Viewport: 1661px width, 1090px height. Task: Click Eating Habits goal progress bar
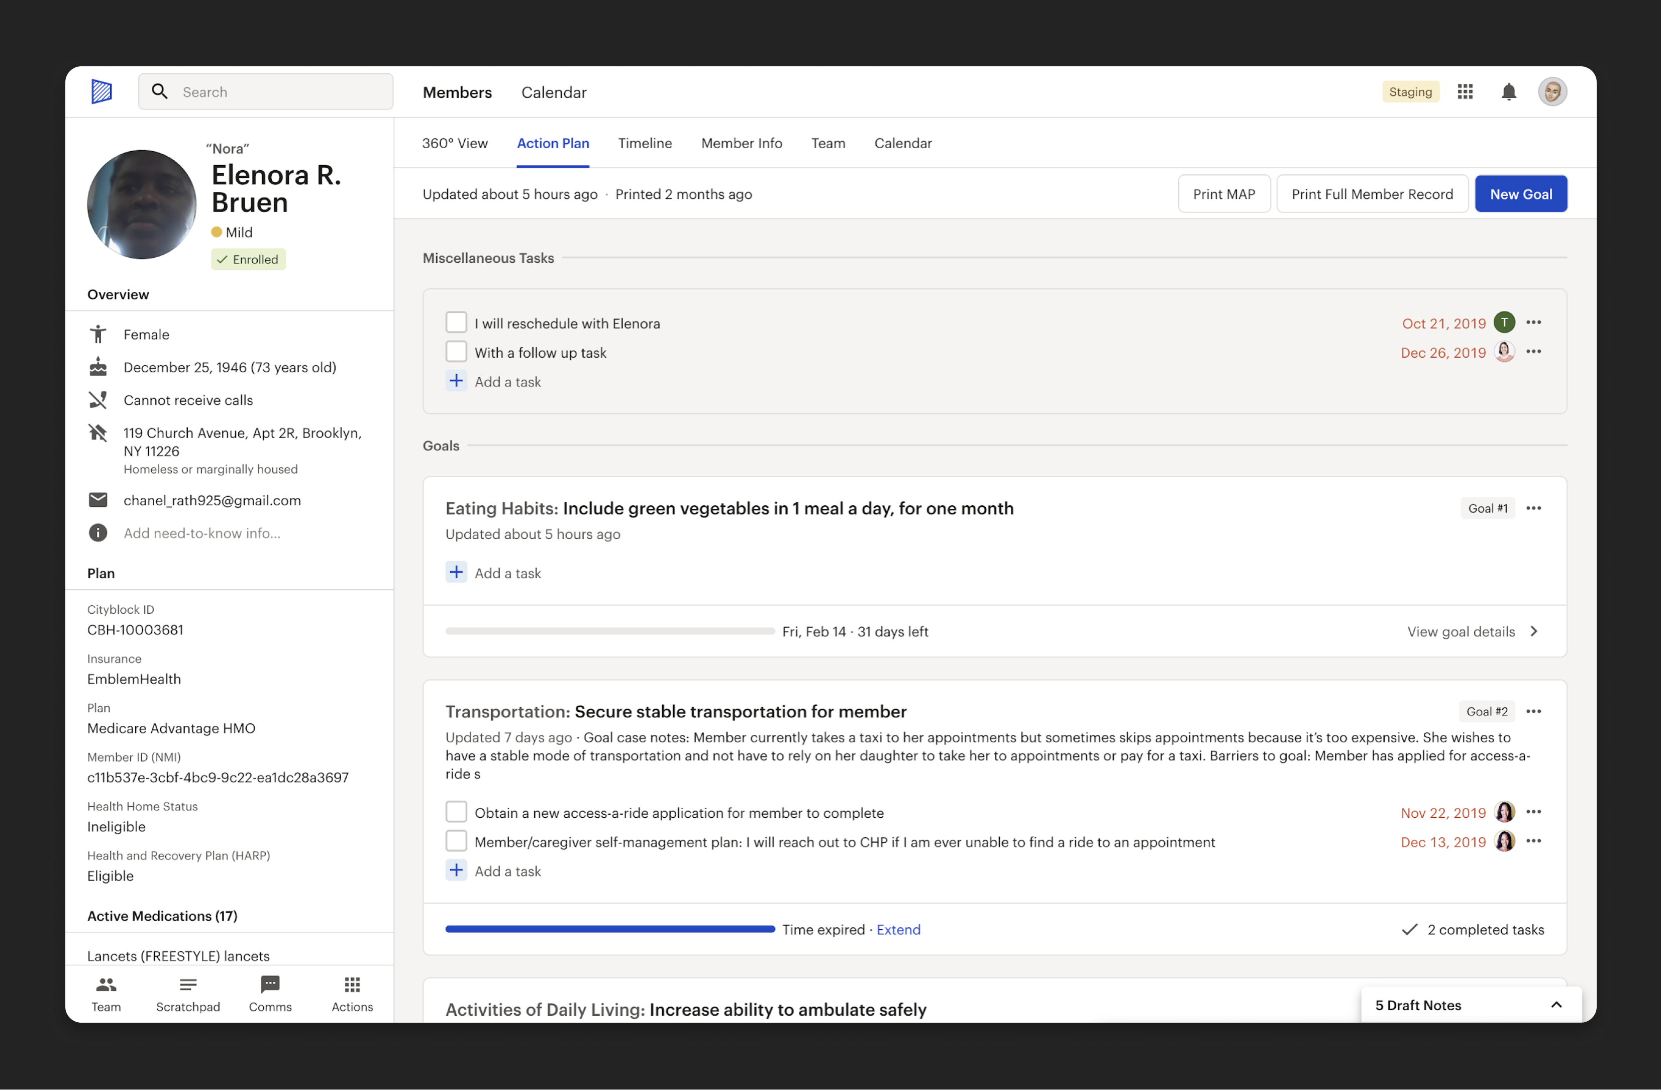click(x=609, y=631)
